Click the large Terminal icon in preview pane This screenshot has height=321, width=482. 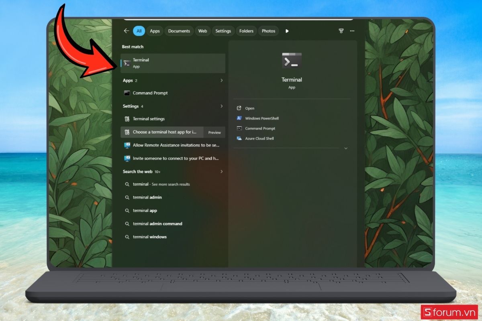click(x=292, y=60)
